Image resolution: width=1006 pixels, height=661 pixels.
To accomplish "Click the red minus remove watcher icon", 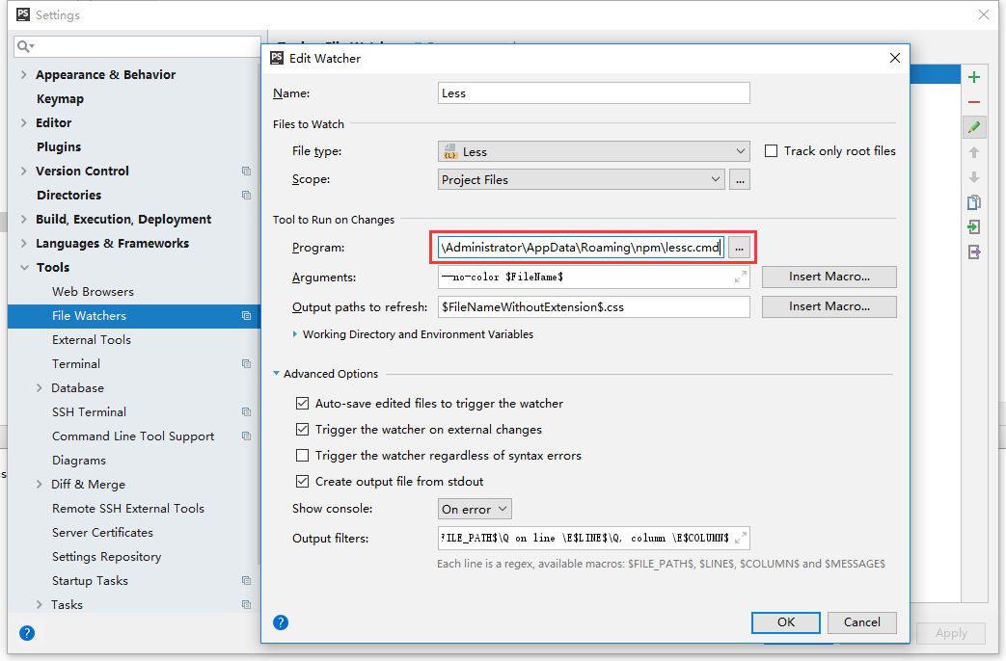I will pyautogui.click(x=974, y=102).
